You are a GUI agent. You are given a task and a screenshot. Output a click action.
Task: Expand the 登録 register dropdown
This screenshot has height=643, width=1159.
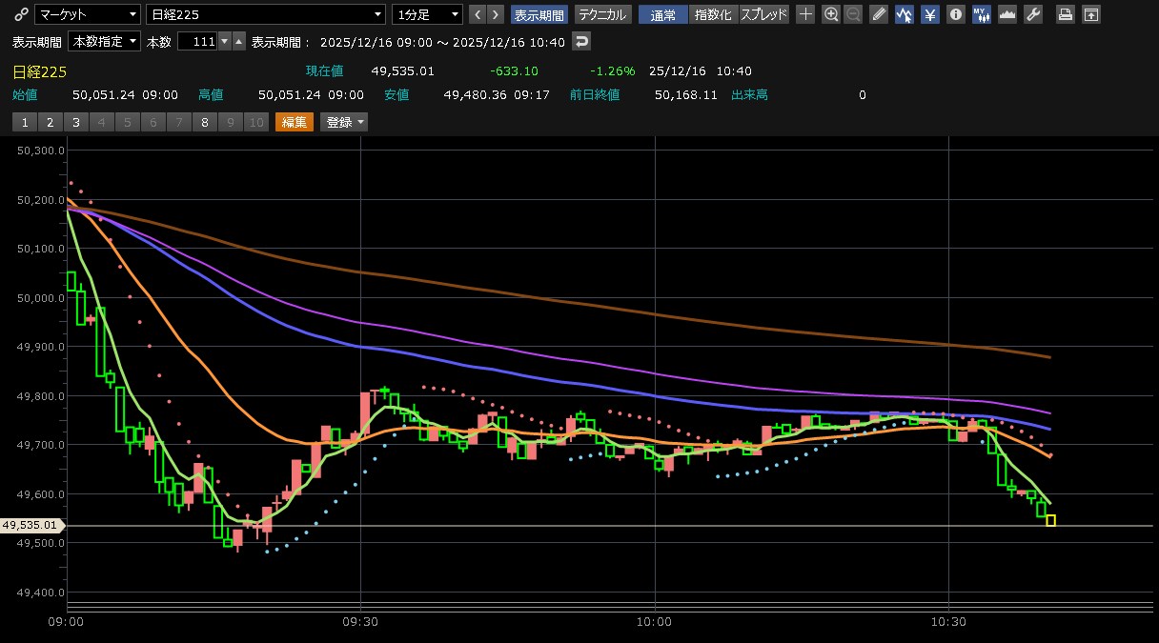point(345,122)
